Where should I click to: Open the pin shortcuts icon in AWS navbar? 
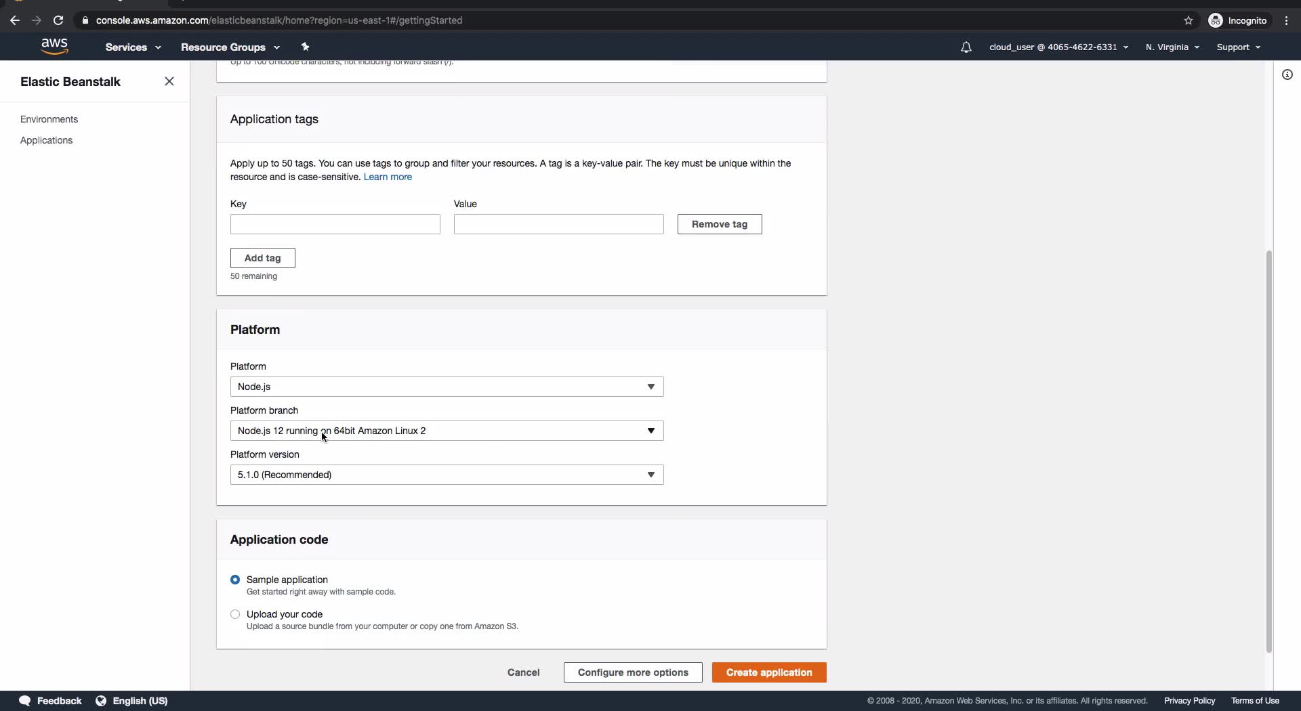pos(305,47)
